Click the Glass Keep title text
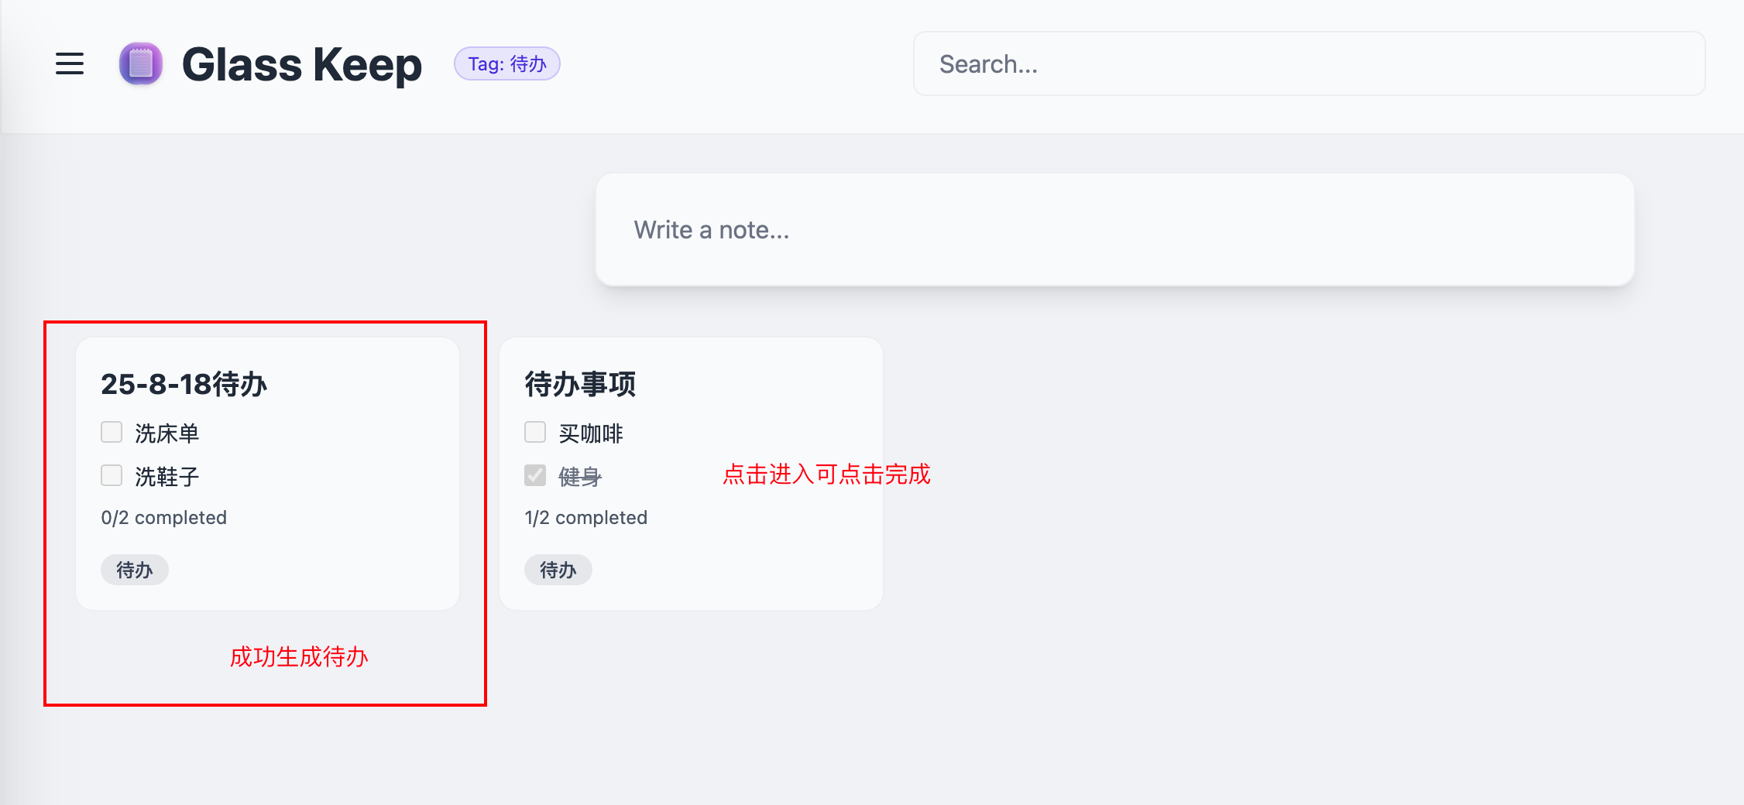1744x805 pixels. (x=302, y=64)
